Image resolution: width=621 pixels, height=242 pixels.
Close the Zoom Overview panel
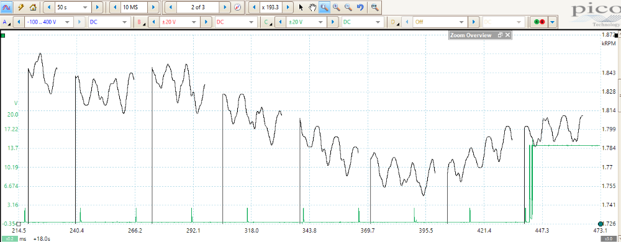[507, 35]
